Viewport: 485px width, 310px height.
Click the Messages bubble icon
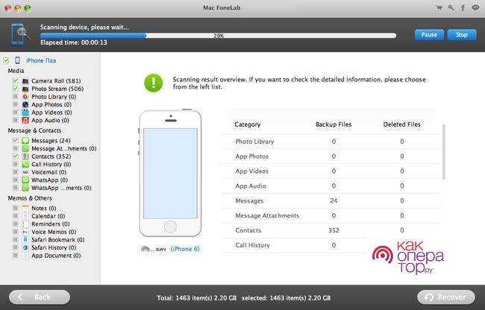click(x=25, y=141)
